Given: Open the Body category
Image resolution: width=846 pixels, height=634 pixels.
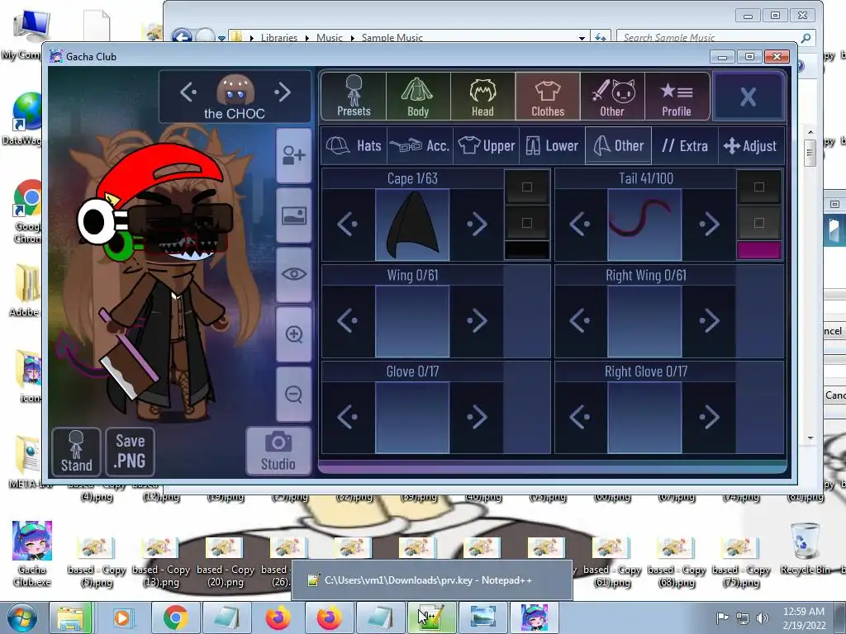Looking at the screenshot, I should pyautogui.click(x=418, y=96).
